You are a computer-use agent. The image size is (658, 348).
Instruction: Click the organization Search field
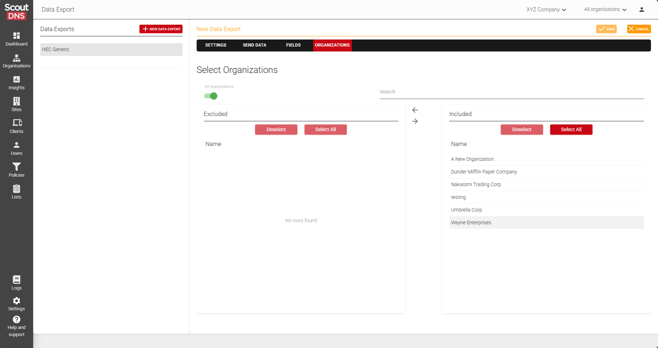point(512,92)
